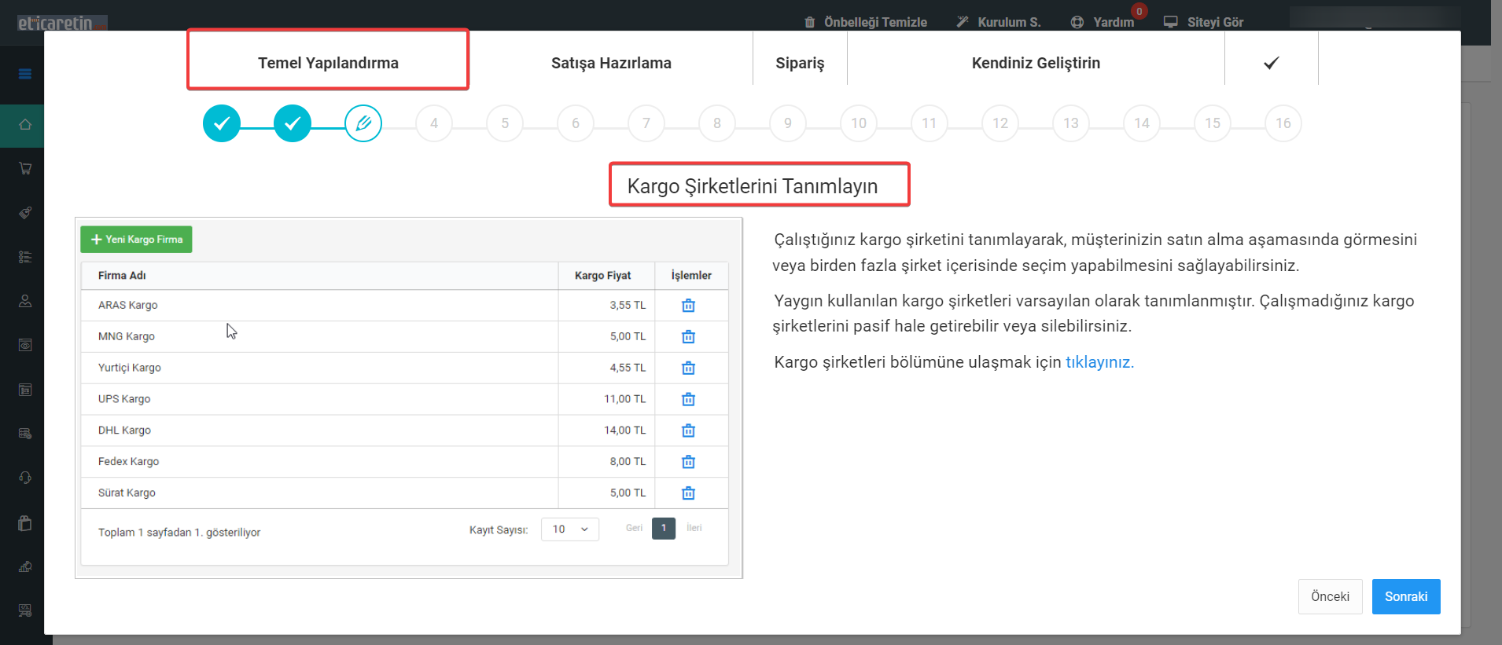Open the shopping cart sidebar icon
The height and width of the screenshot is (645, 1502).
click(25, 168)
